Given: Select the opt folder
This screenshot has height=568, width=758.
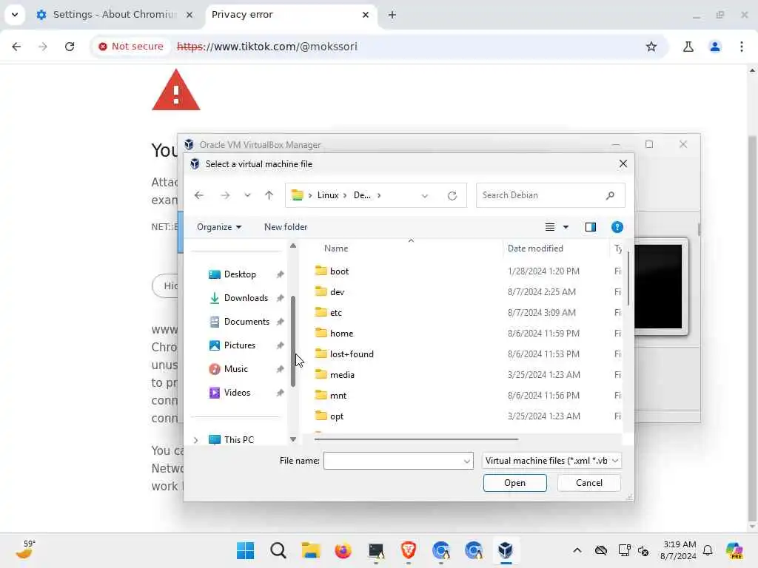Looking at the screenshot, I should point(337,416).
